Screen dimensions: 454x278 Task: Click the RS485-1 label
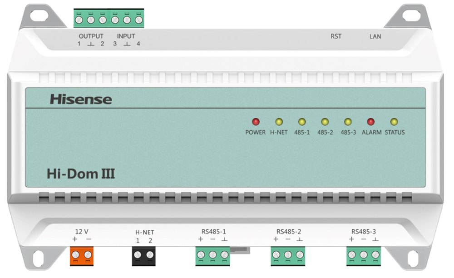pyautogui.click(x=214, y=232)
